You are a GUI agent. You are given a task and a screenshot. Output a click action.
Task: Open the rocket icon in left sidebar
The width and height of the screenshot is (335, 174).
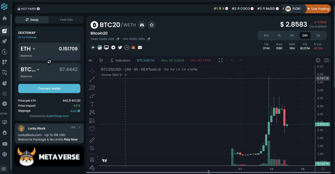[4, 41]
